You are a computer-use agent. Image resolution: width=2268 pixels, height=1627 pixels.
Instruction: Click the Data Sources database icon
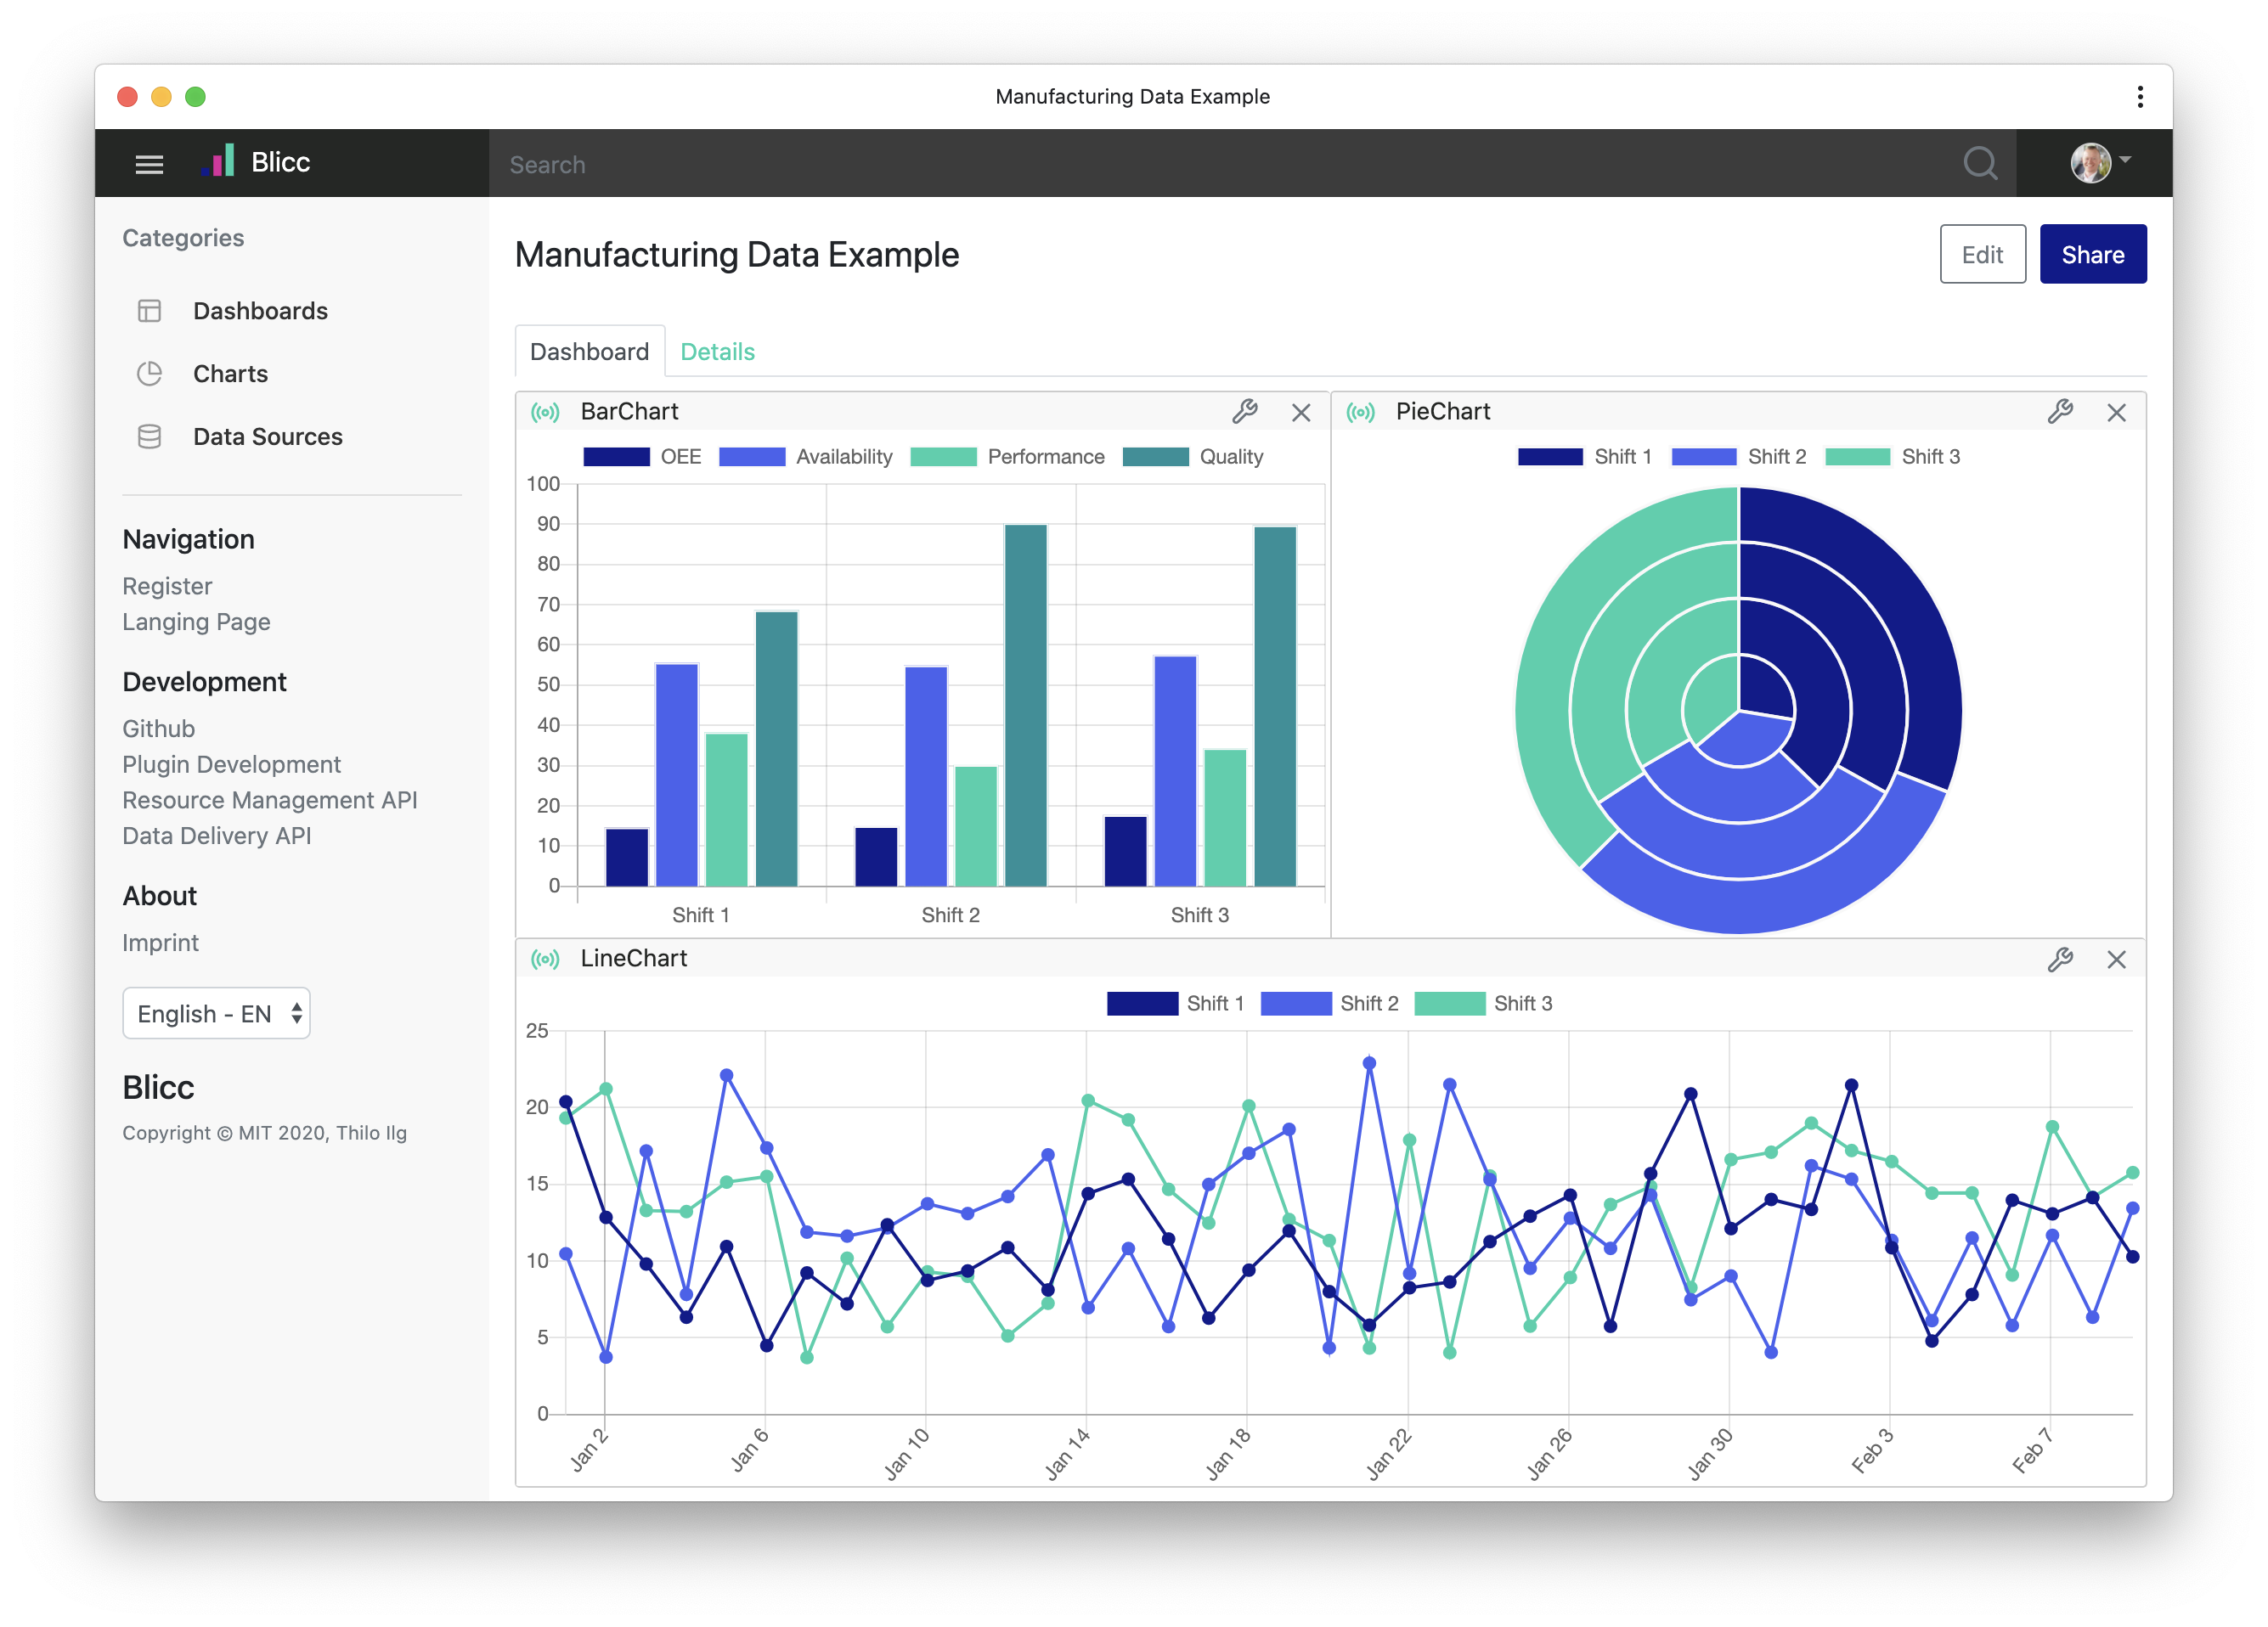pyautogui.click(x=149, y=436)
